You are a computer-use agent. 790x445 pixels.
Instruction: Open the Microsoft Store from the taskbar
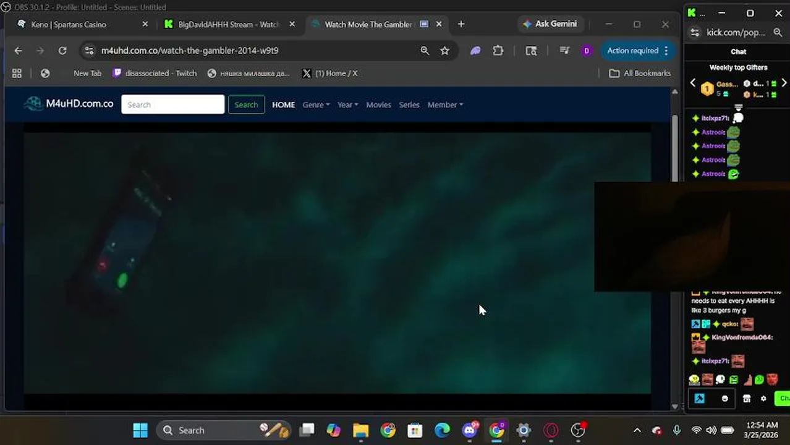point(415,430)
